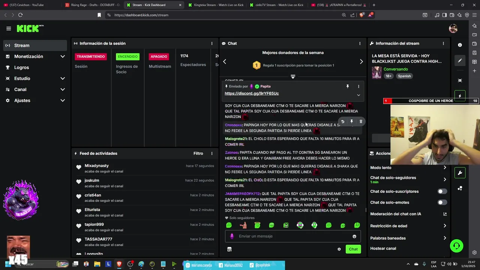
Task: Click the green headset support button
Action: coord(457,246)
